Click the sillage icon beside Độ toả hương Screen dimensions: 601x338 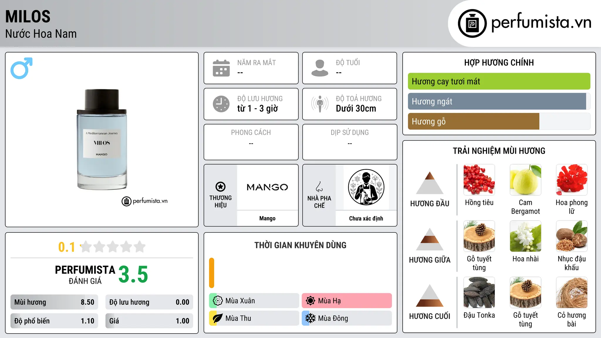[x=320, y=104]
